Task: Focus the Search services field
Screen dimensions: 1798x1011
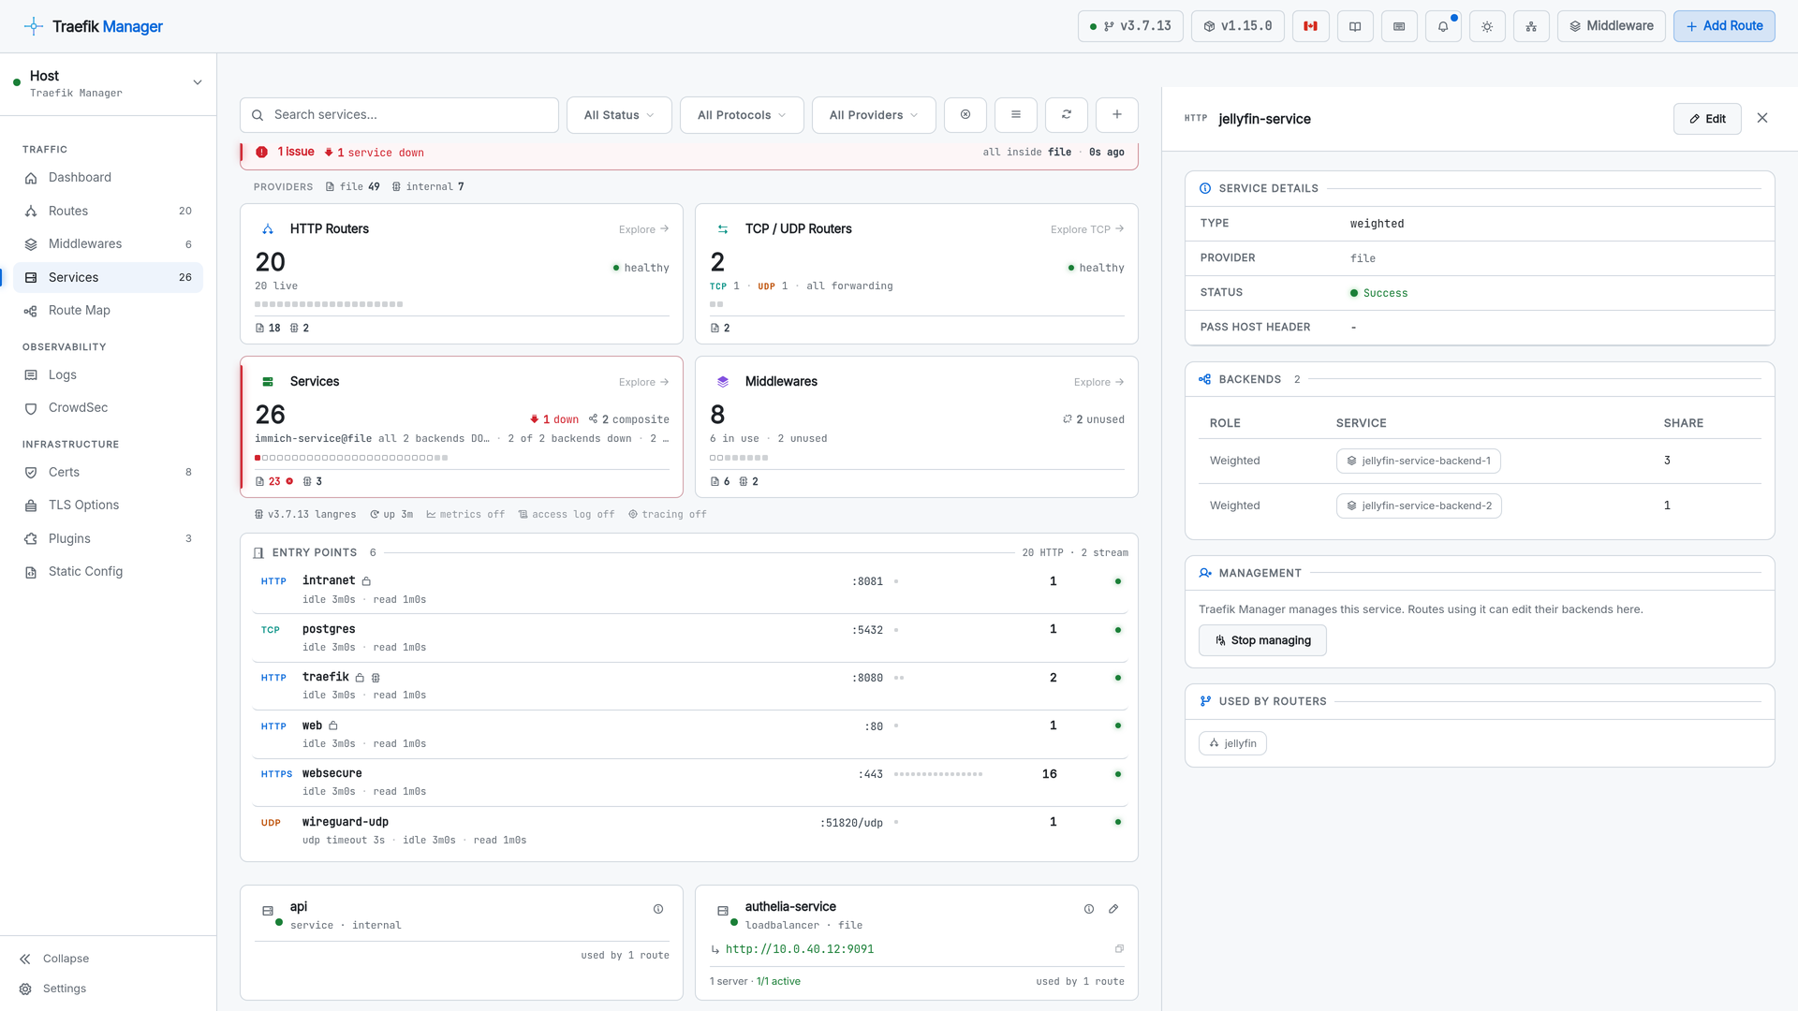Action: tap(399, 115)
